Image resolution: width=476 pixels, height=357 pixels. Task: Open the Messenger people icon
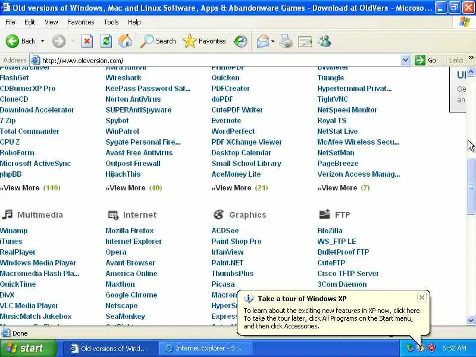click(x=324, y=41)
